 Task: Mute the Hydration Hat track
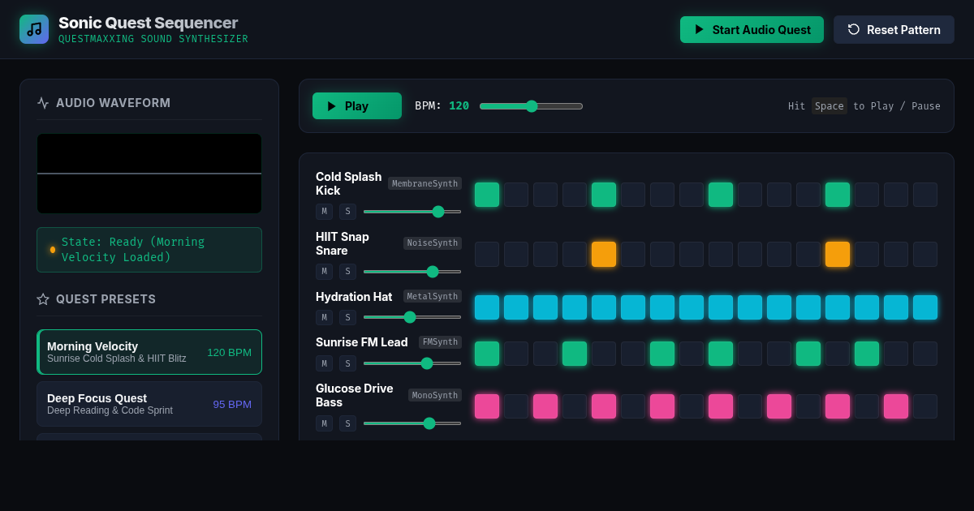[324, 317]
